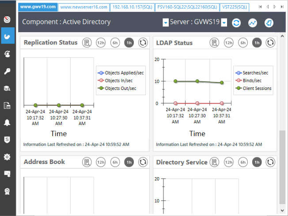288x216 pixels.
Task: Open the alerts bell sidebar icon
Action: tap(7, 123)
